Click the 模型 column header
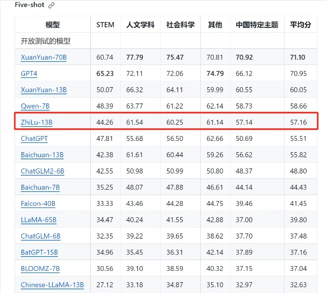 (53, 25)
